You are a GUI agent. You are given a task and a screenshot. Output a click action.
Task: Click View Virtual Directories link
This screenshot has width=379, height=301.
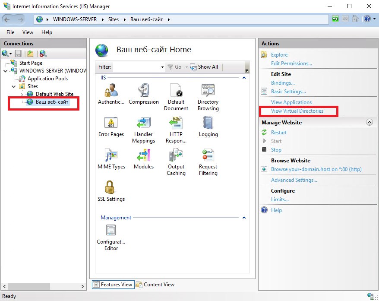[297, 111]
